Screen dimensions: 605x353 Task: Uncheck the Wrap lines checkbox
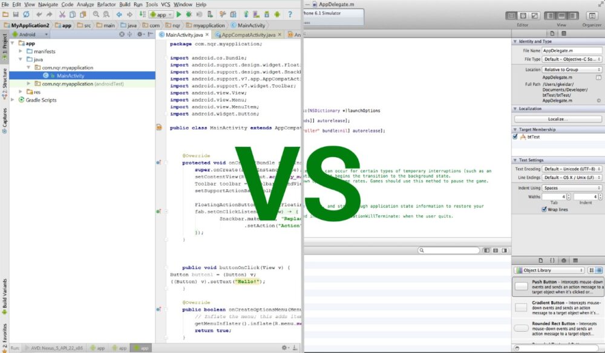(544, 209)
